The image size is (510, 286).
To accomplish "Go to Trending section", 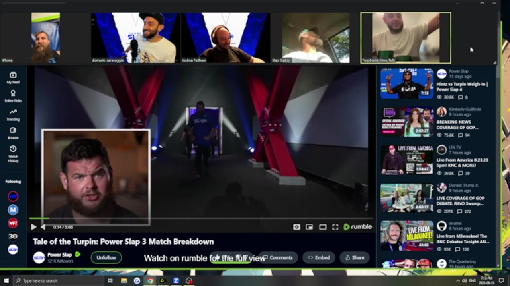I will click(x=13, y=115).
